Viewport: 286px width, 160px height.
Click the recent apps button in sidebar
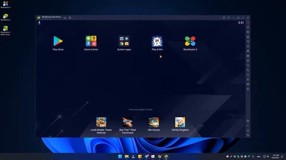click(x=248, y=135)
